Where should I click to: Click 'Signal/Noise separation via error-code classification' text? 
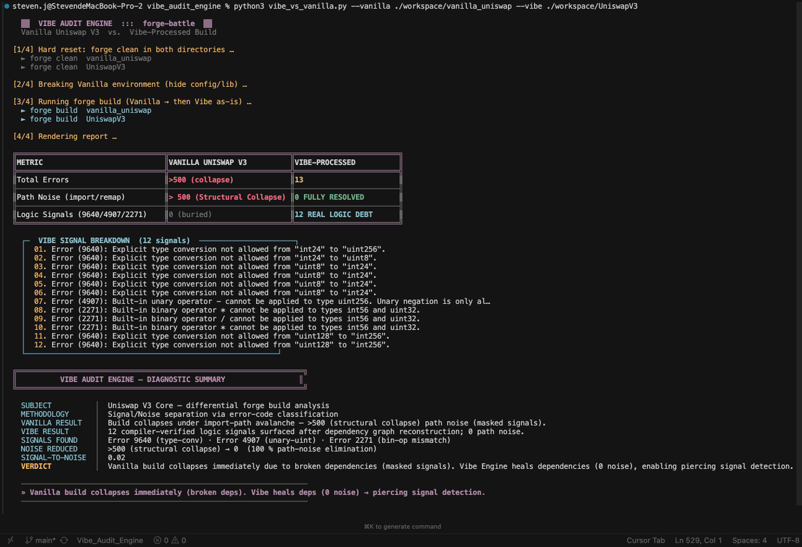pyautogui.click(x=223, y=414)
